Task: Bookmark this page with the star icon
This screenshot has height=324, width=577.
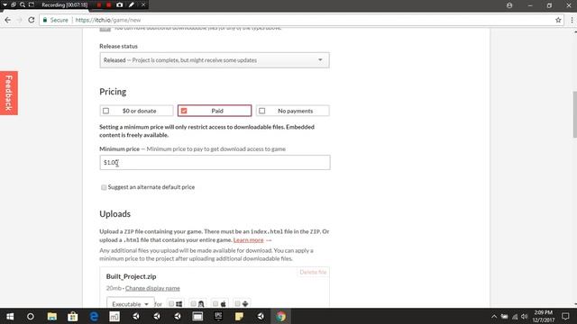Action: tap(558, 20)
